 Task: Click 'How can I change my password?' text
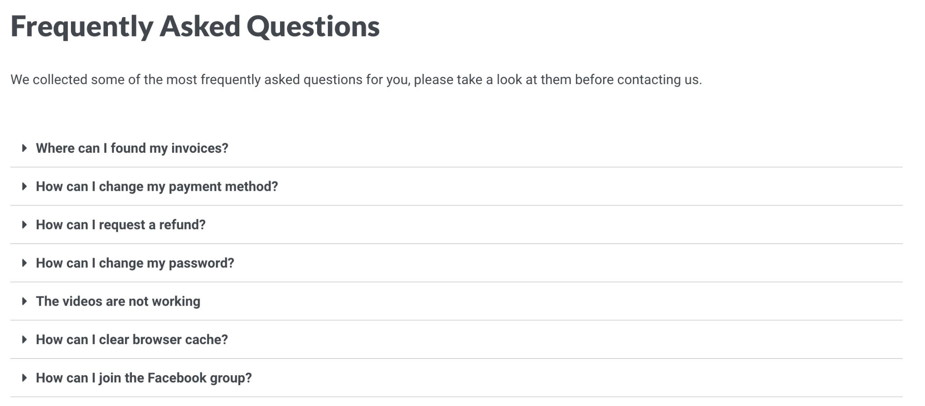[135, 263]
